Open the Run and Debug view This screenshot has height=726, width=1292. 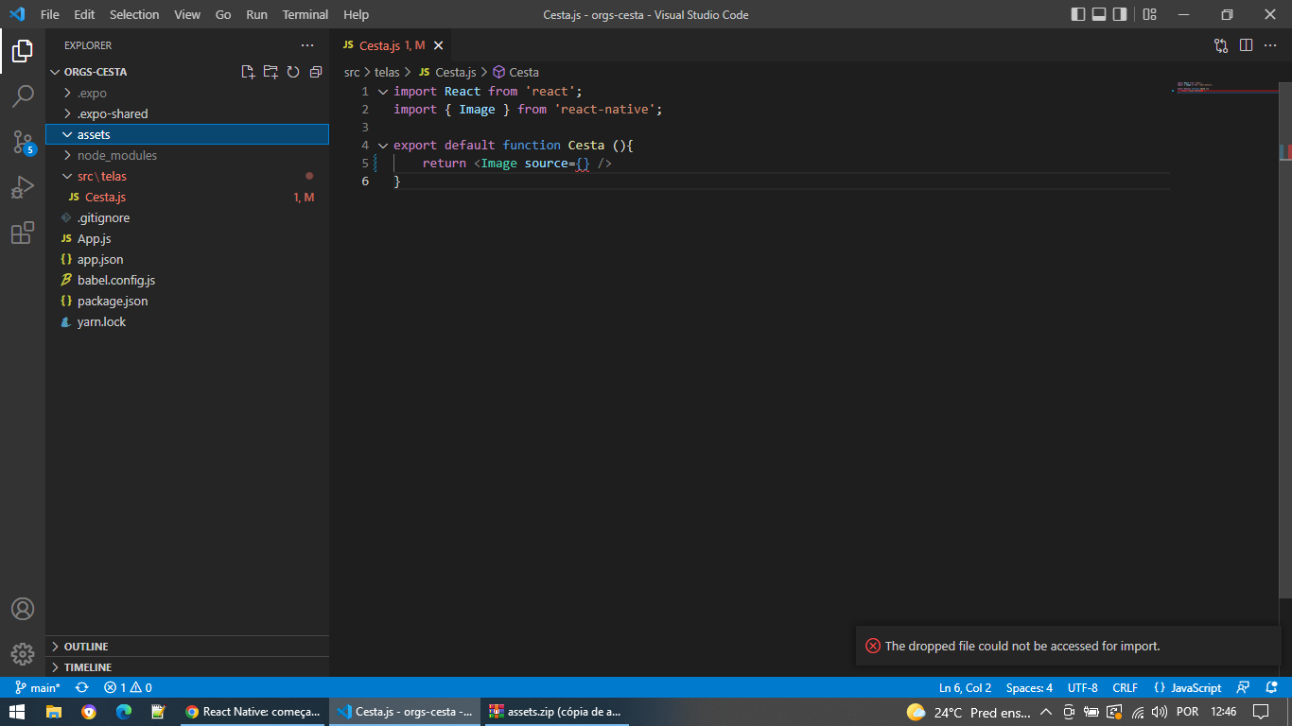23,187
